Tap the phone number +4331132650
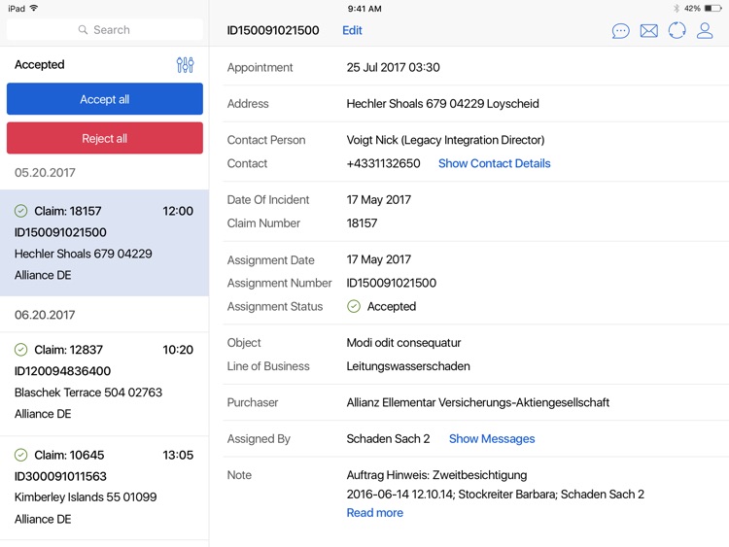 point(383,163)
